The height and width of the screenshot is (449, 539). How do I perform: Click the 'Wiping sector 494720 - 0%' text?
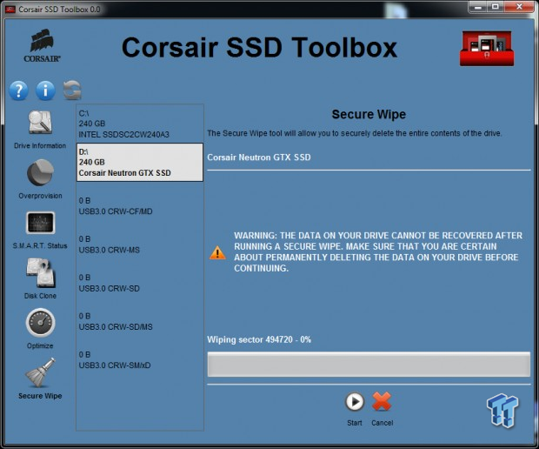coord(259,339)
